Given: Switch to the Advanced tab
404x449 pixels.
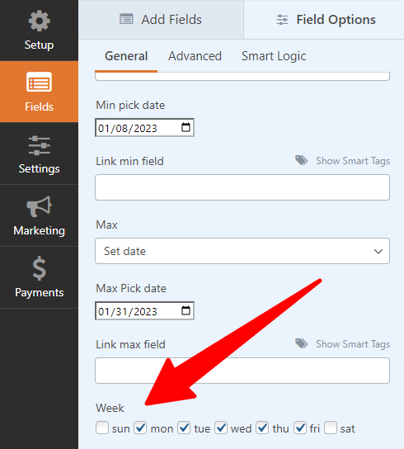Looking at the screenshot, I should coord(195,56).
